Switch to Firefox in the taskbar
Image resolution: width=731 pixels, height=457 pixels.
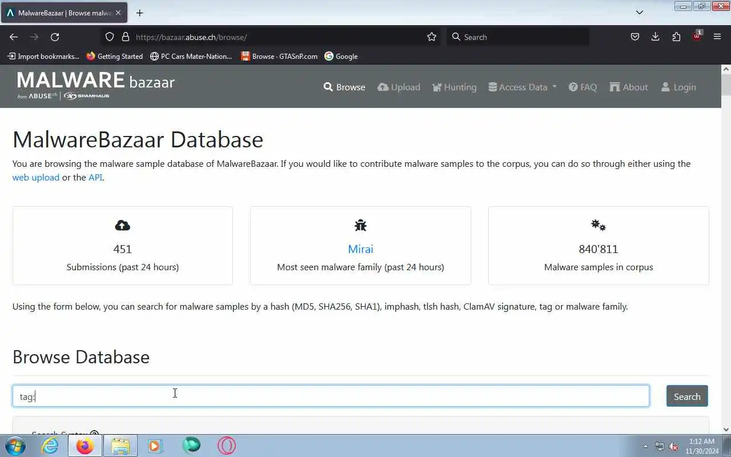click(x=85, y=446)
